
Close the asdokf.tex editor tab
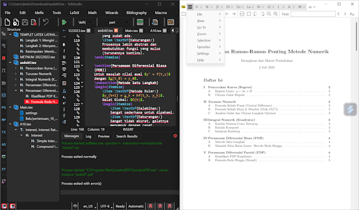pos(116,31)
